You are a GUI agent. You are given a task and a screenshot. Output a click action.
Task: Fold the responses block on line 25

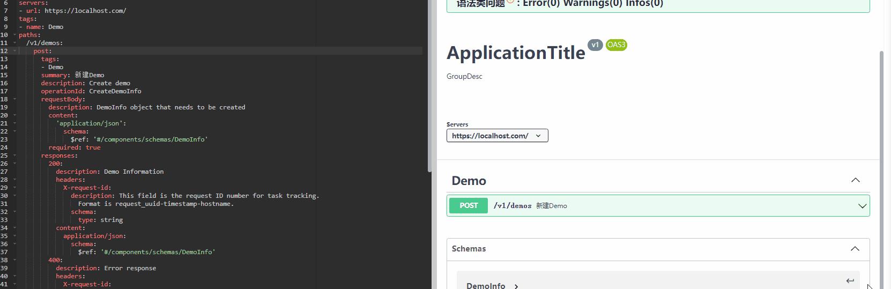(14, 155)
